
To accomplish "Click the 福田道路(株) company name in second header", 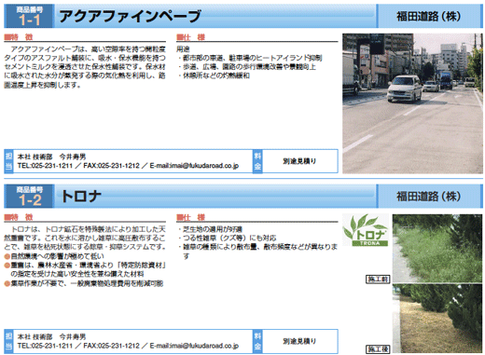I will [429, 197].
